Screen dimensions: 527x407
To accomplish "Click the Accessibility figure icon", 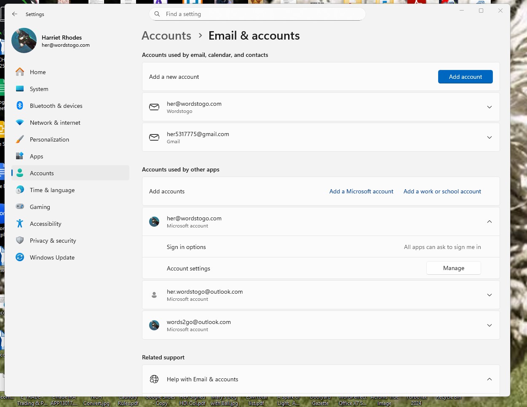I will coord(20,224).
